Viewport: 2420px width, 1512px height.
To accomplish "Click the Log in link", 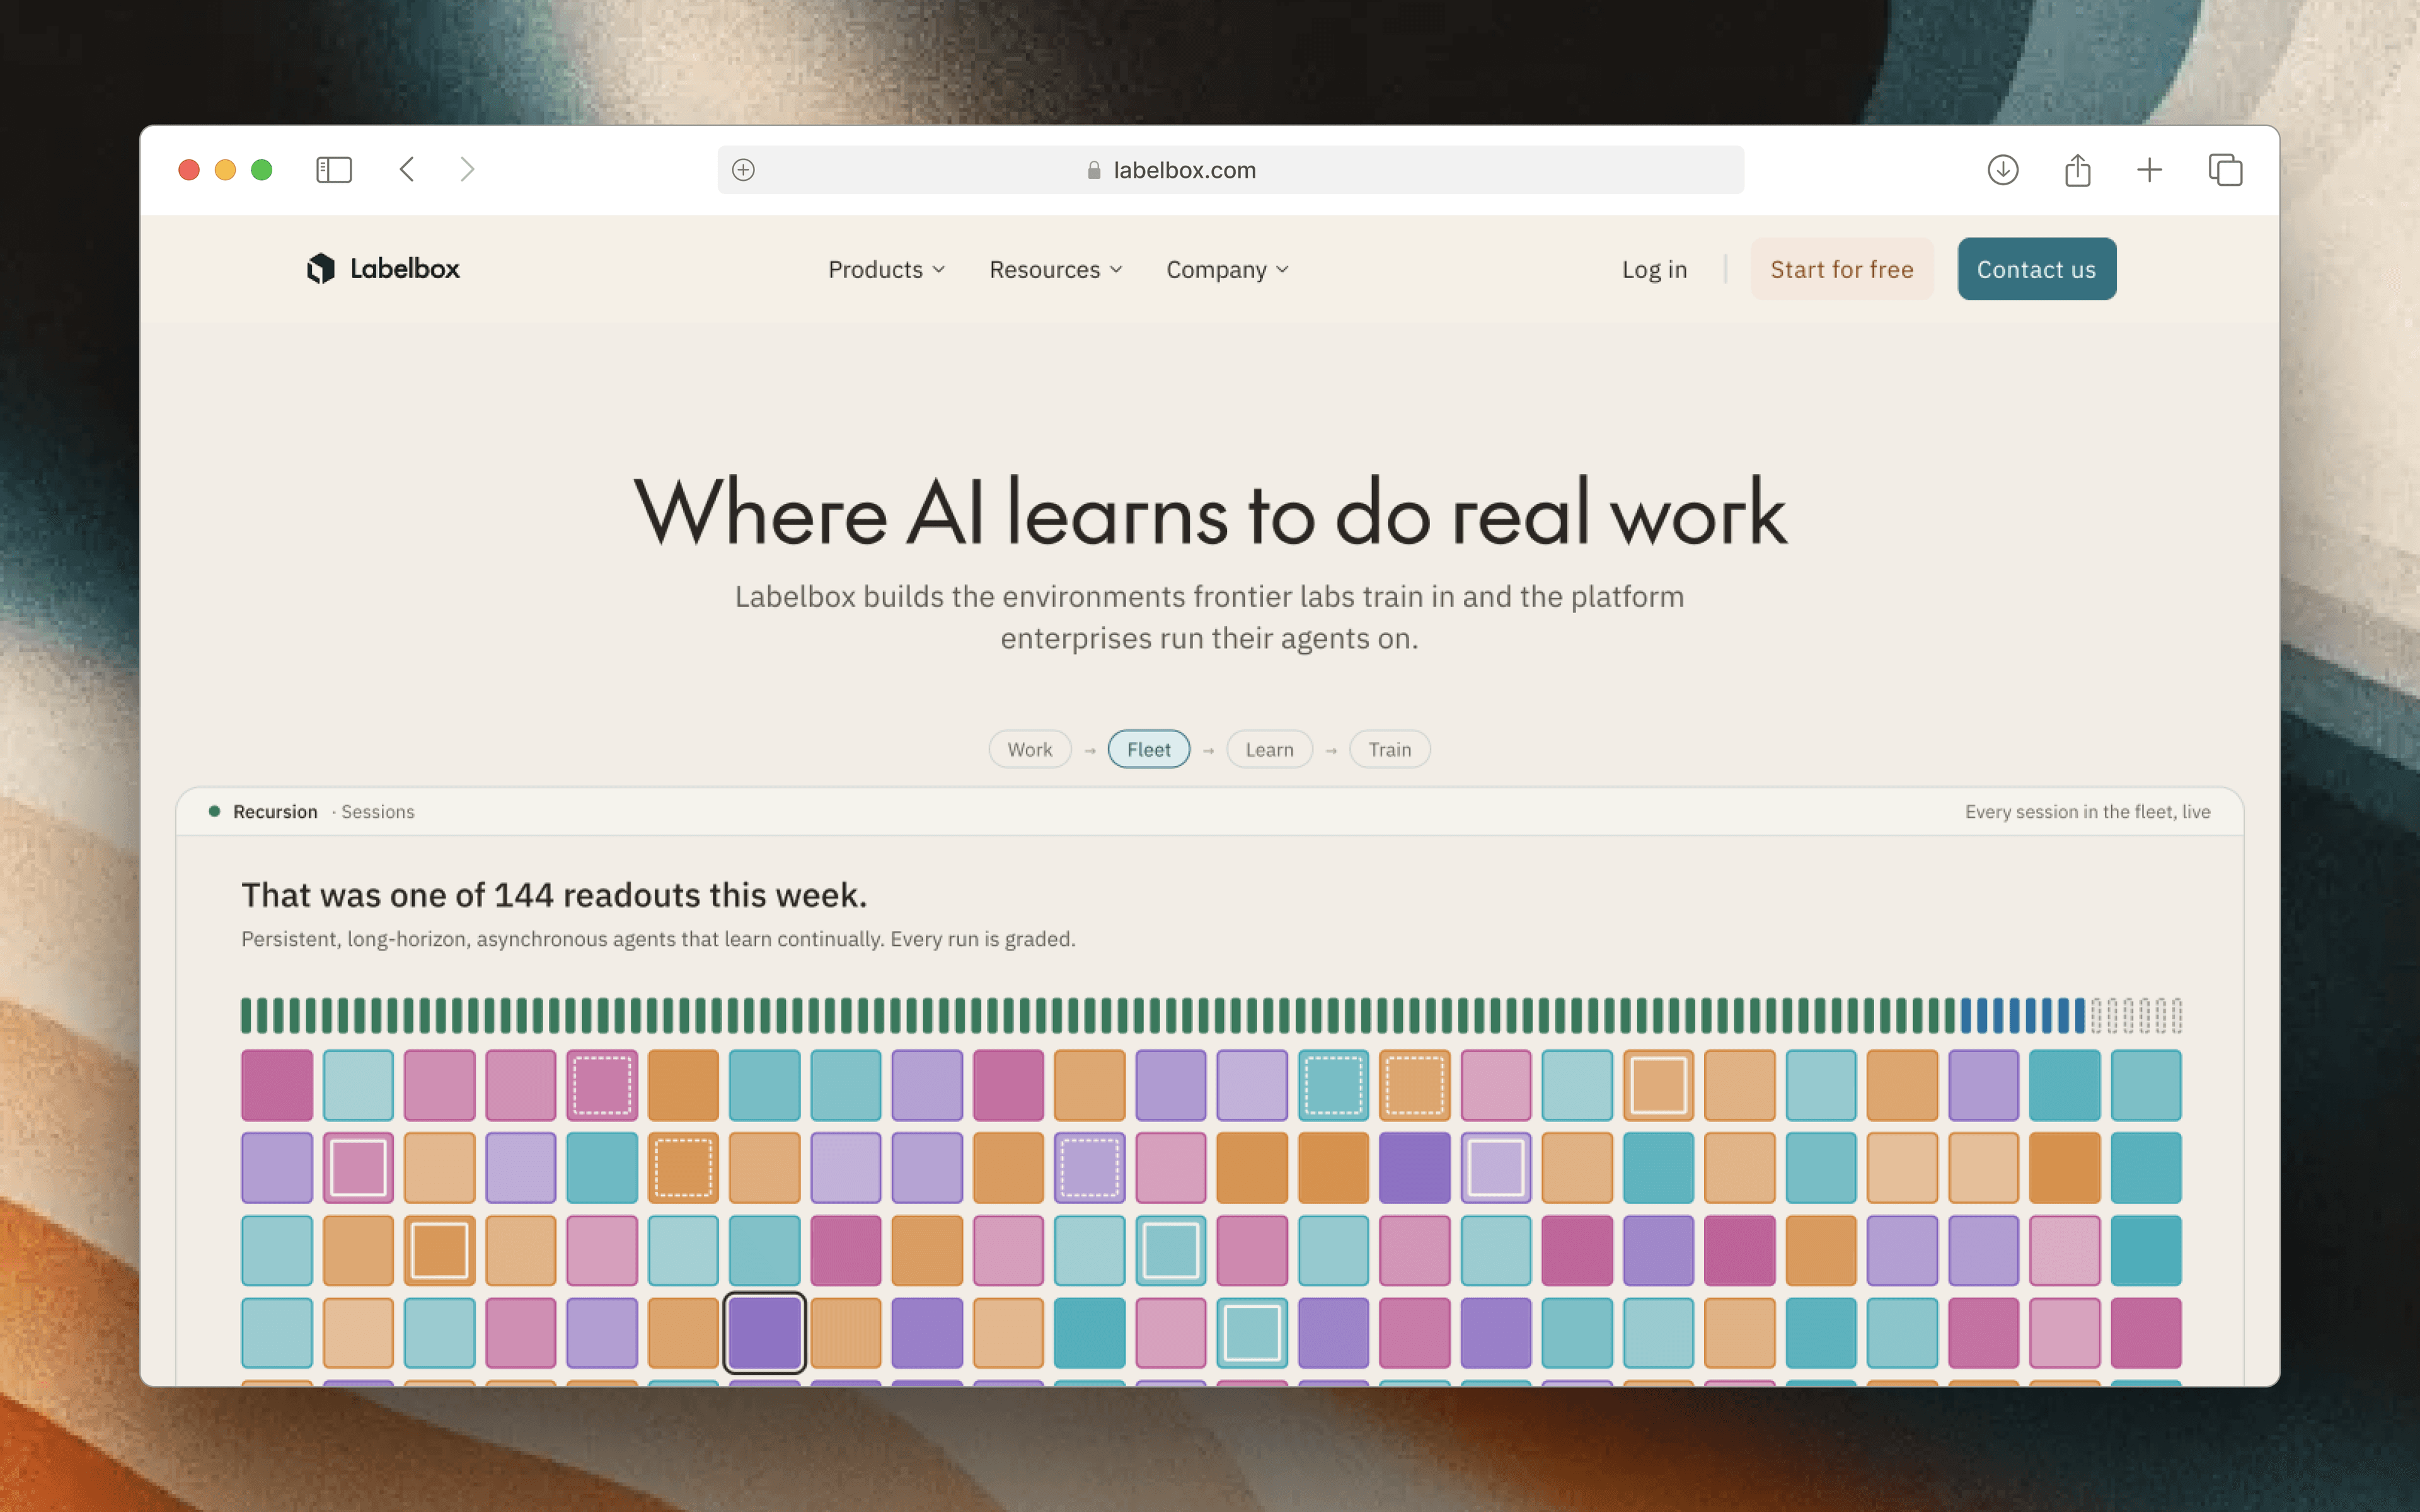I will coord(1654,269).
